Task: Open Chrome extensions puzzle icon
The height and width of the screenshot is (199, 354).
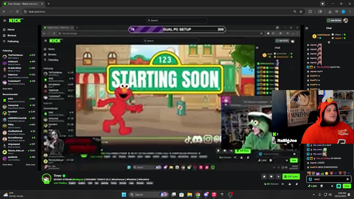Action: coord(310,12)
